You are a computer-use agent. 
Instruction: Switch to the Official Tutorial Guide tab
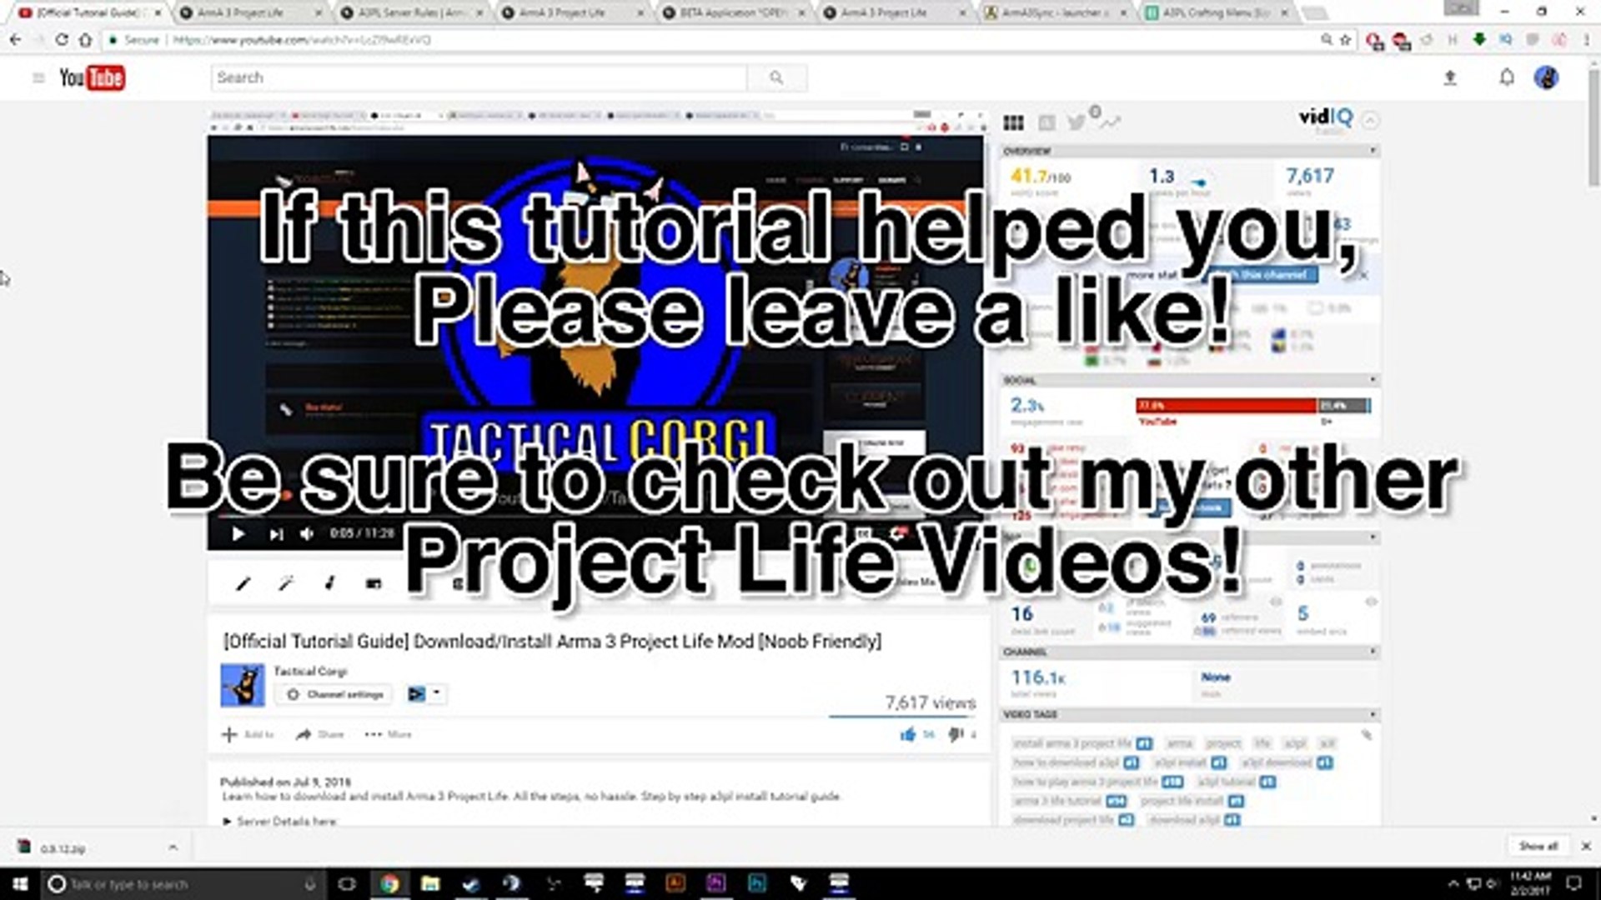[89, 12]
